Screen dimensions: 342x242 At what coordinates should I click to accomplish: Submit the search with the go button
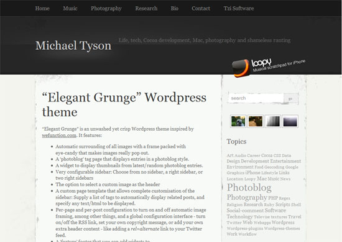(x=290, y=99)
